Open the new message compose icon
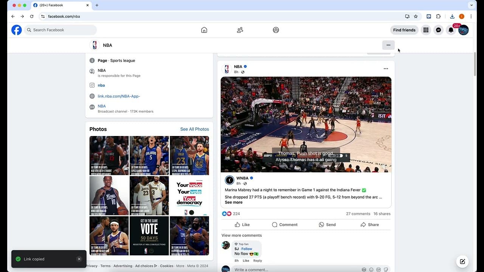Screen dimensions: 484x272 pyautogui.click(x=462, y=261)
